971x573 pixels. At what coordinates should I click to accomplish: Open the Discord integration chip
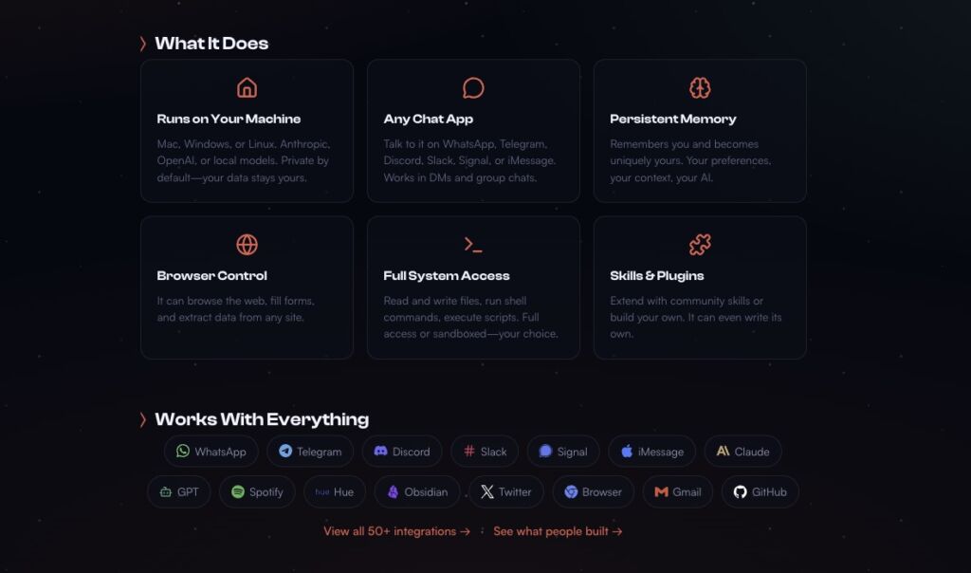(402, 452)
